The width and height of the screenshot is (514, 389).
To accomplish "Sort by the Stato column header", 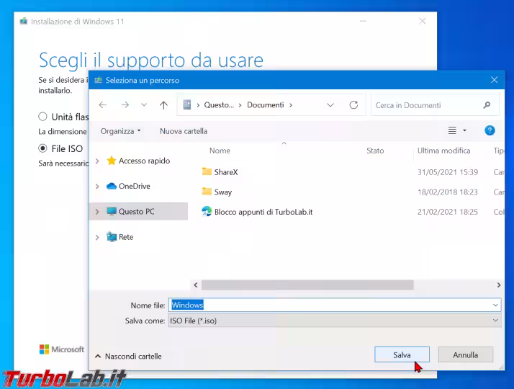I will 375,151.
